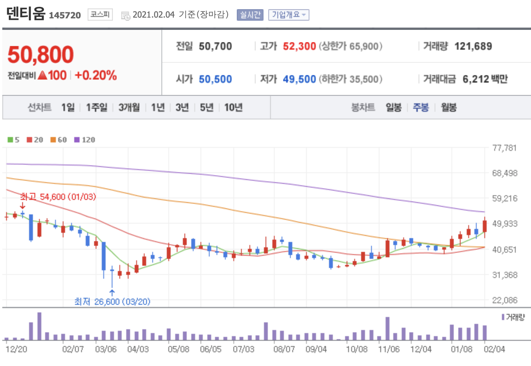Click the 11/06 date label on the axis
Screen dimensions: 531x366
click(389, 349)
